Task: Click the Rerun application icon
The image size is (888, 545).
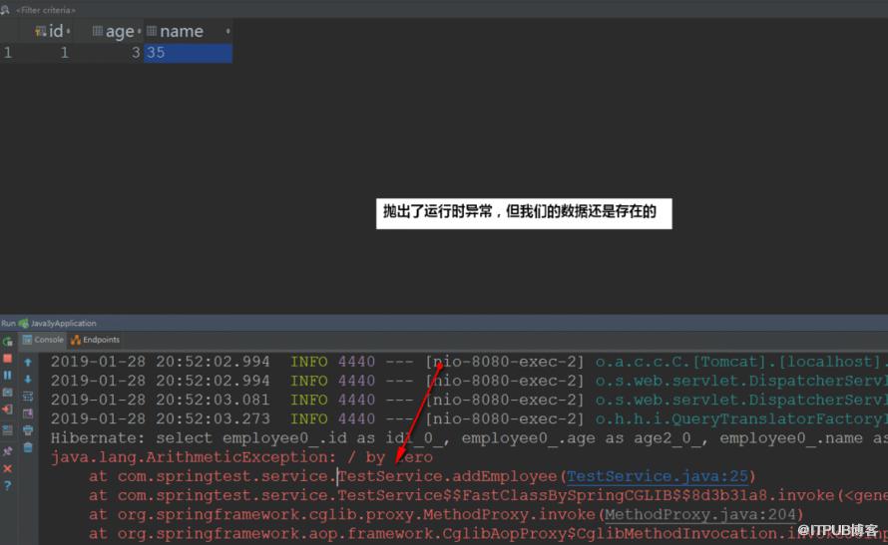Action: (7, 342)
